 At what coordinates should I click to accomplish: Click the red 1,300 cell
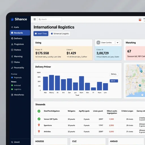click(x=111, y=119)
